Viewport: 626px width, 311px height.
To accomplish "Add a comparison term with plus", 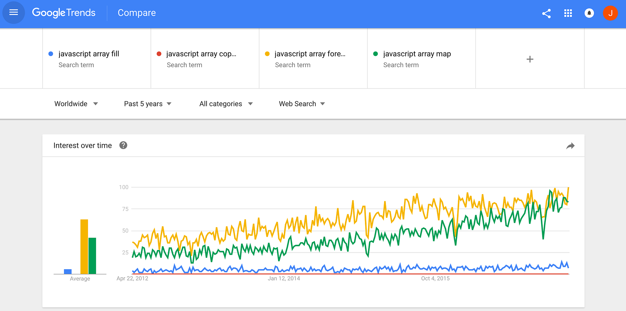I will coord(530,59).
